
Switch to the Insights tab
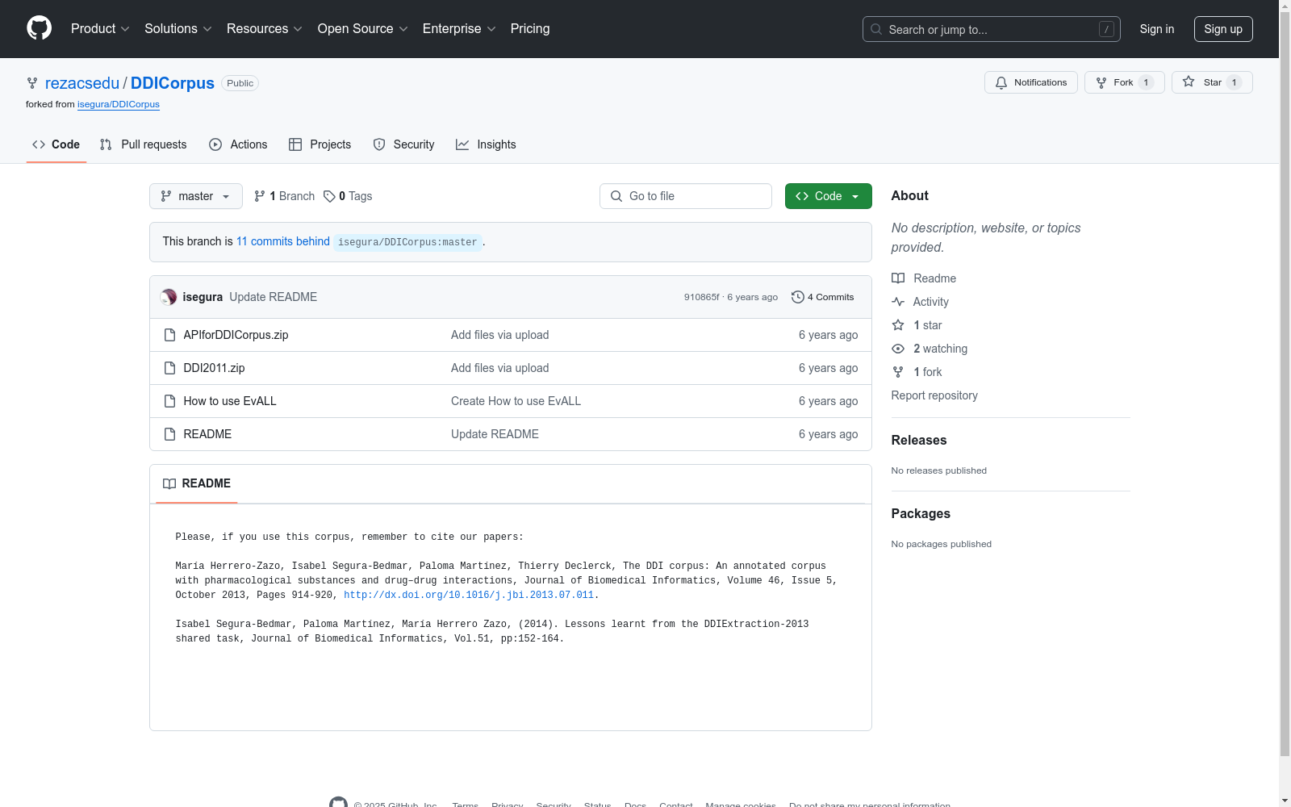(x=487, y=144)
